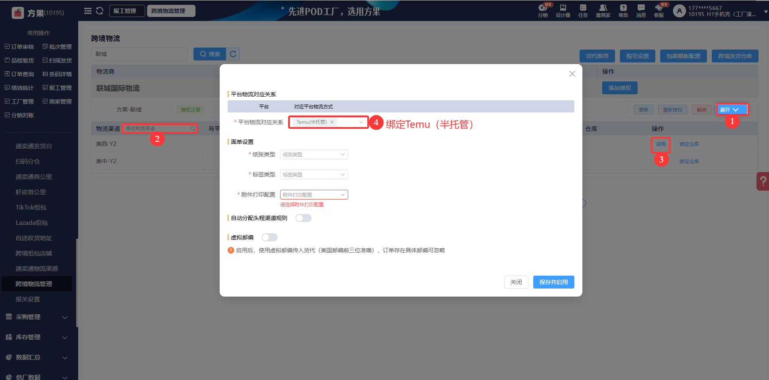Click the search icon in 筛选物流渠道 field

(193, 129)
